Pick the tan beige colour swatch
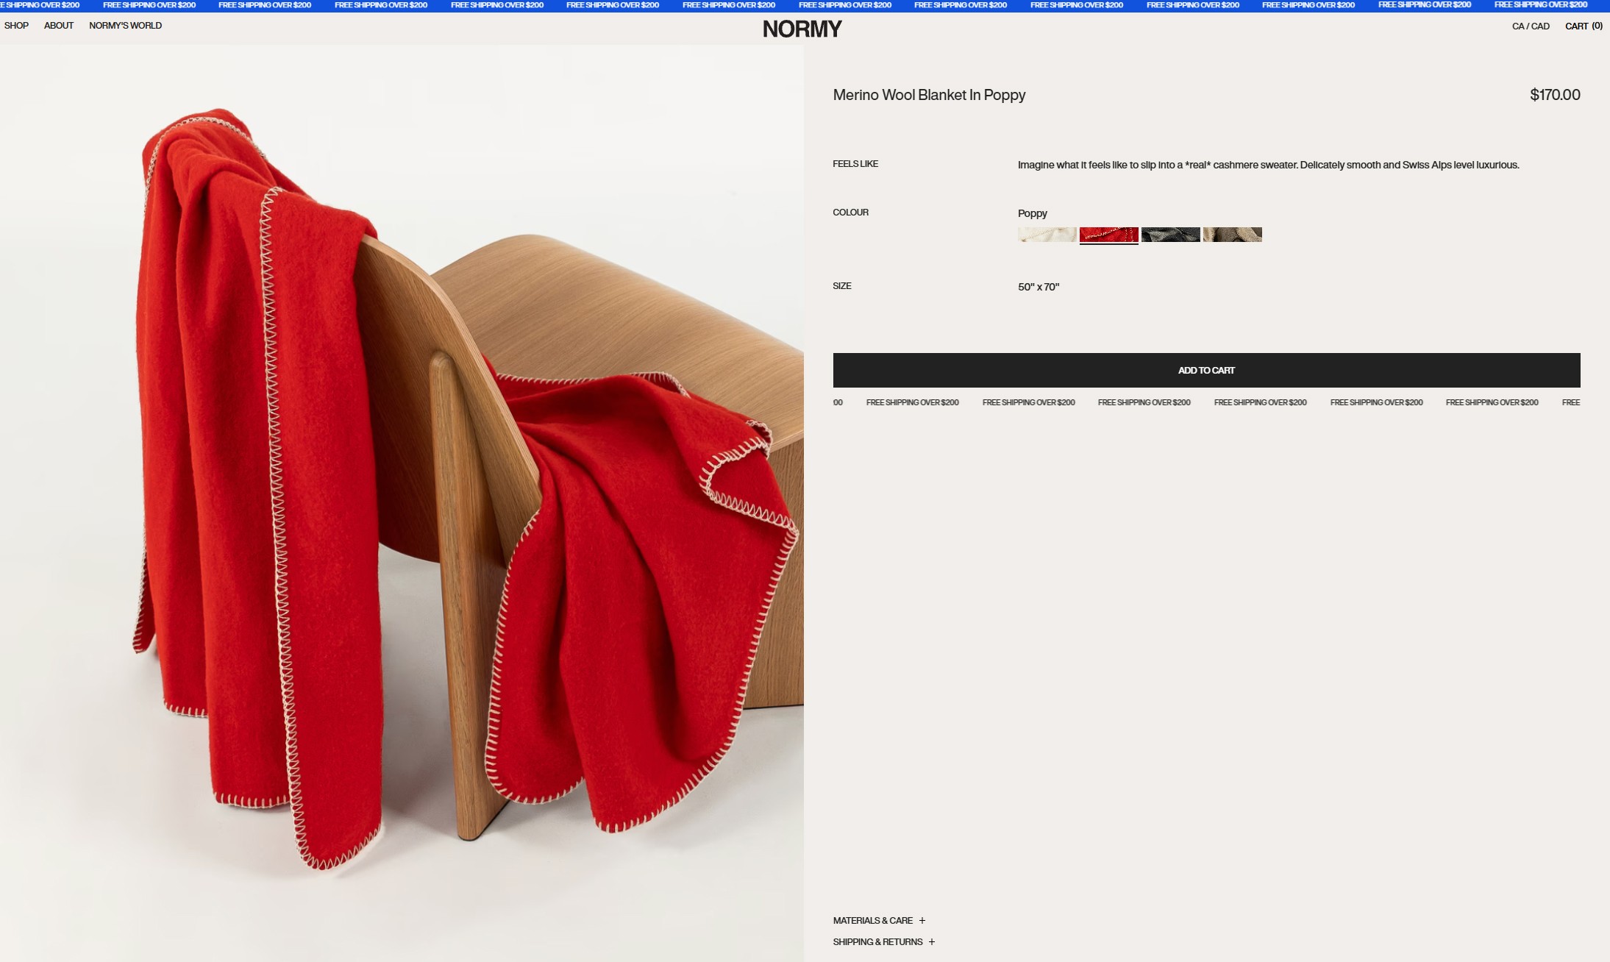1610x962 pixels. point(1232,235)
